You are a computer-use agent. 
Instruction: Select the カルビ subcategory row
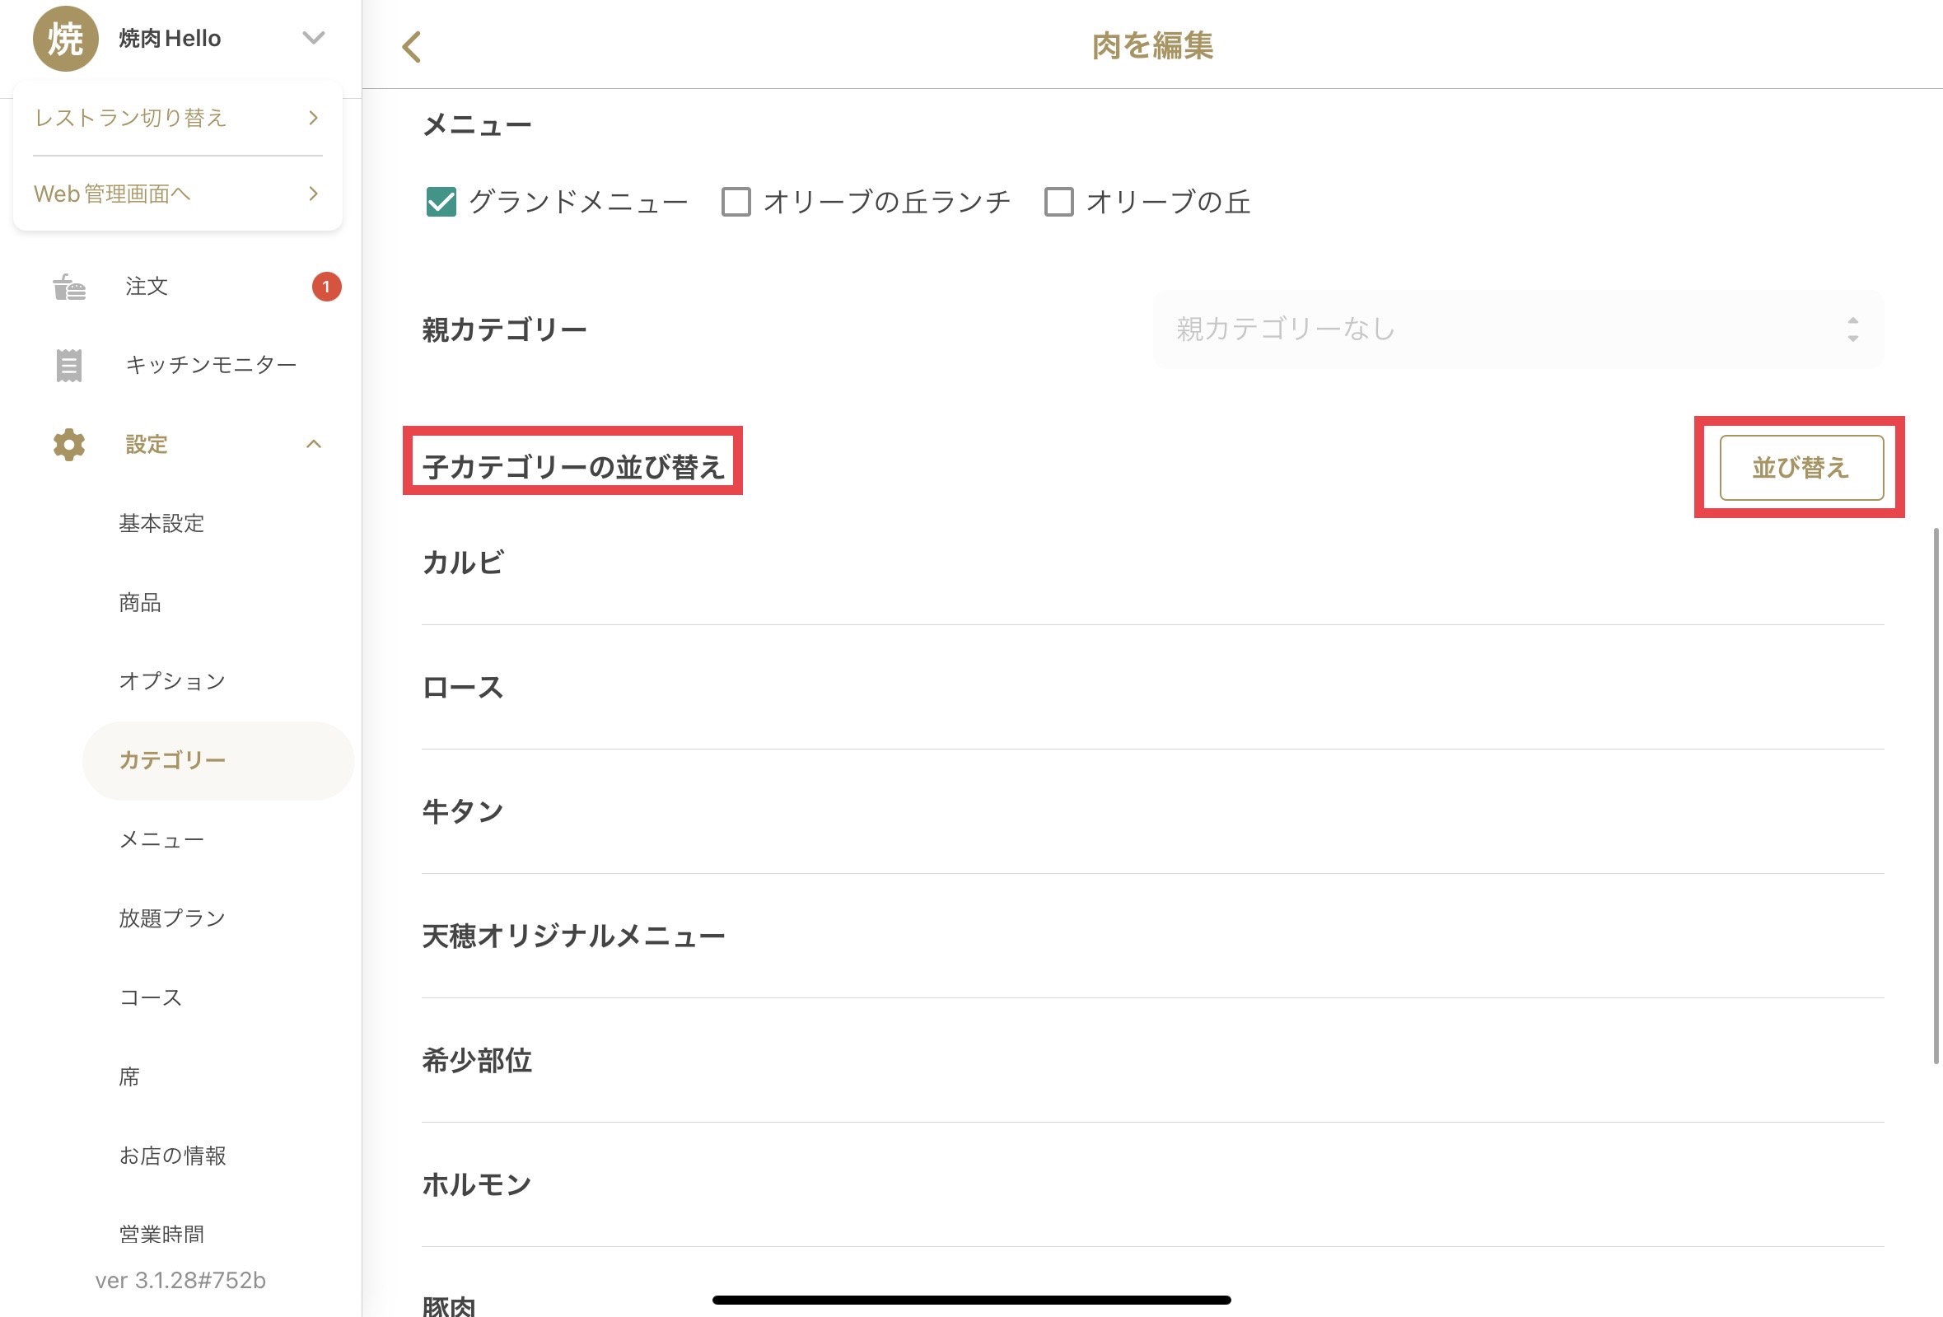pos(1152,563)
